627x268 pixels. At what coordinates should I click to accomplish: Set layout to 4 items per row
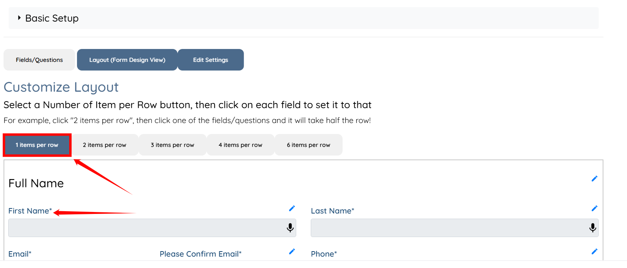(x=240, y=145)
